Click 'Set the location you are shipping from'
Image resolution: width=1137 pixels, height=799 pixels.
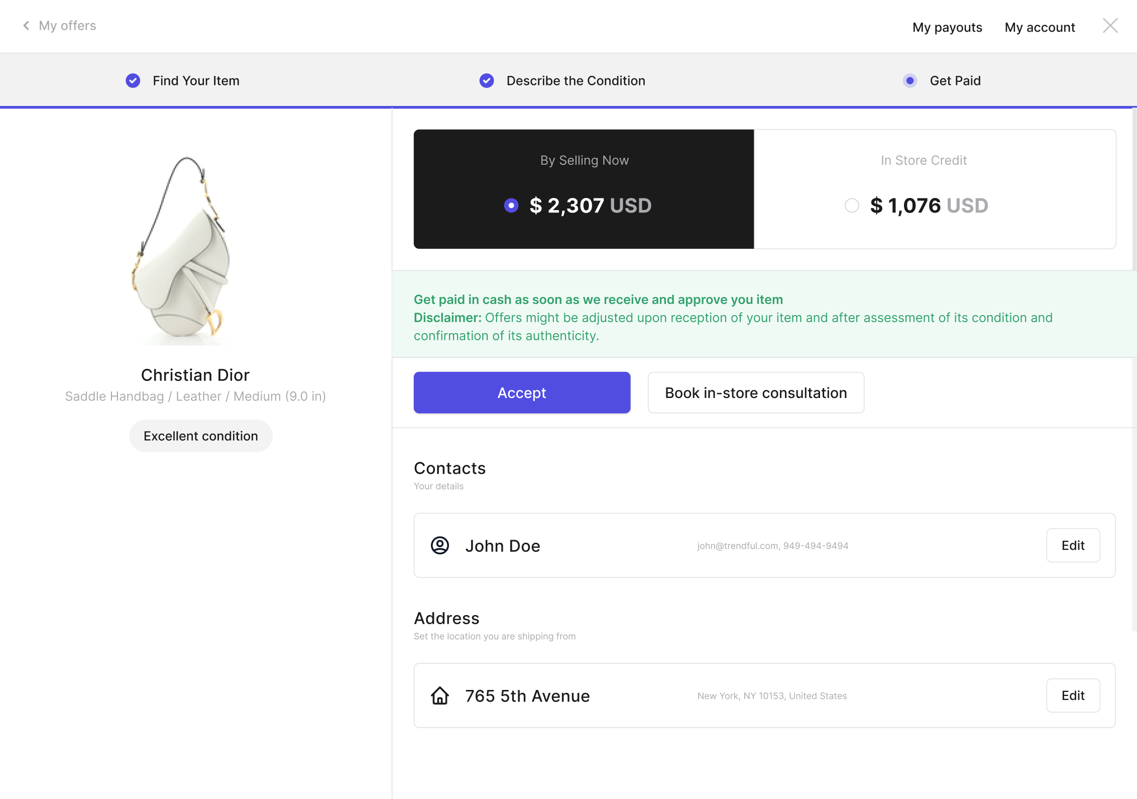[x=495, y=636]
